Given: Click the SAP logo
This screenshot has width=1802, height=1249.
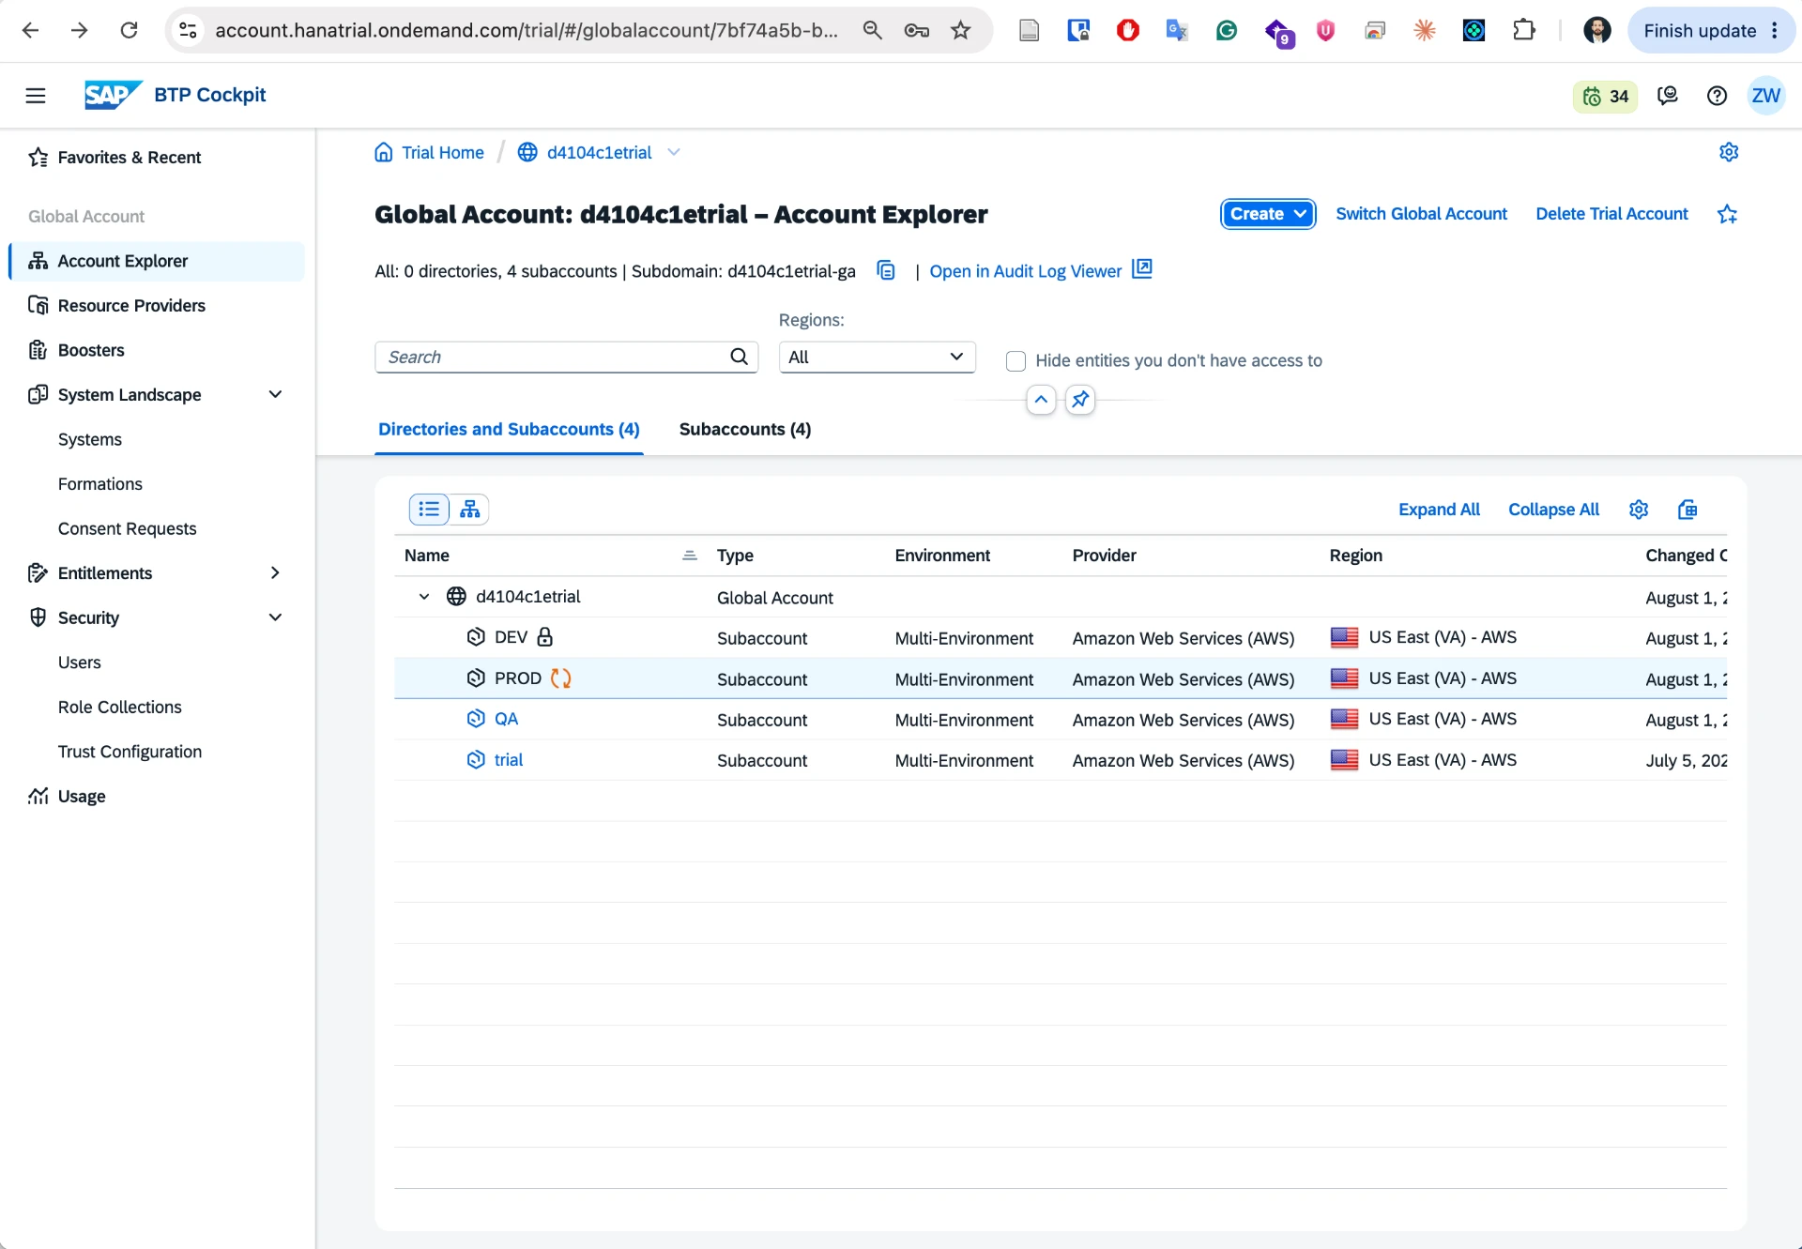Looking at the screenshot, I should point(113,95).
